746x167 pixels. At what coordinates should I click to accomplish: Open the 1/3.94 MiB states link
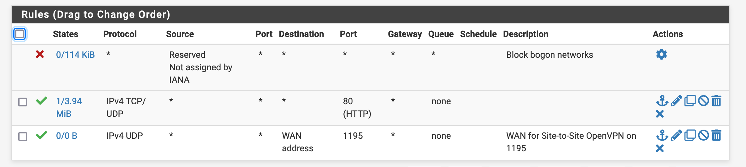[x=69, y=107]
